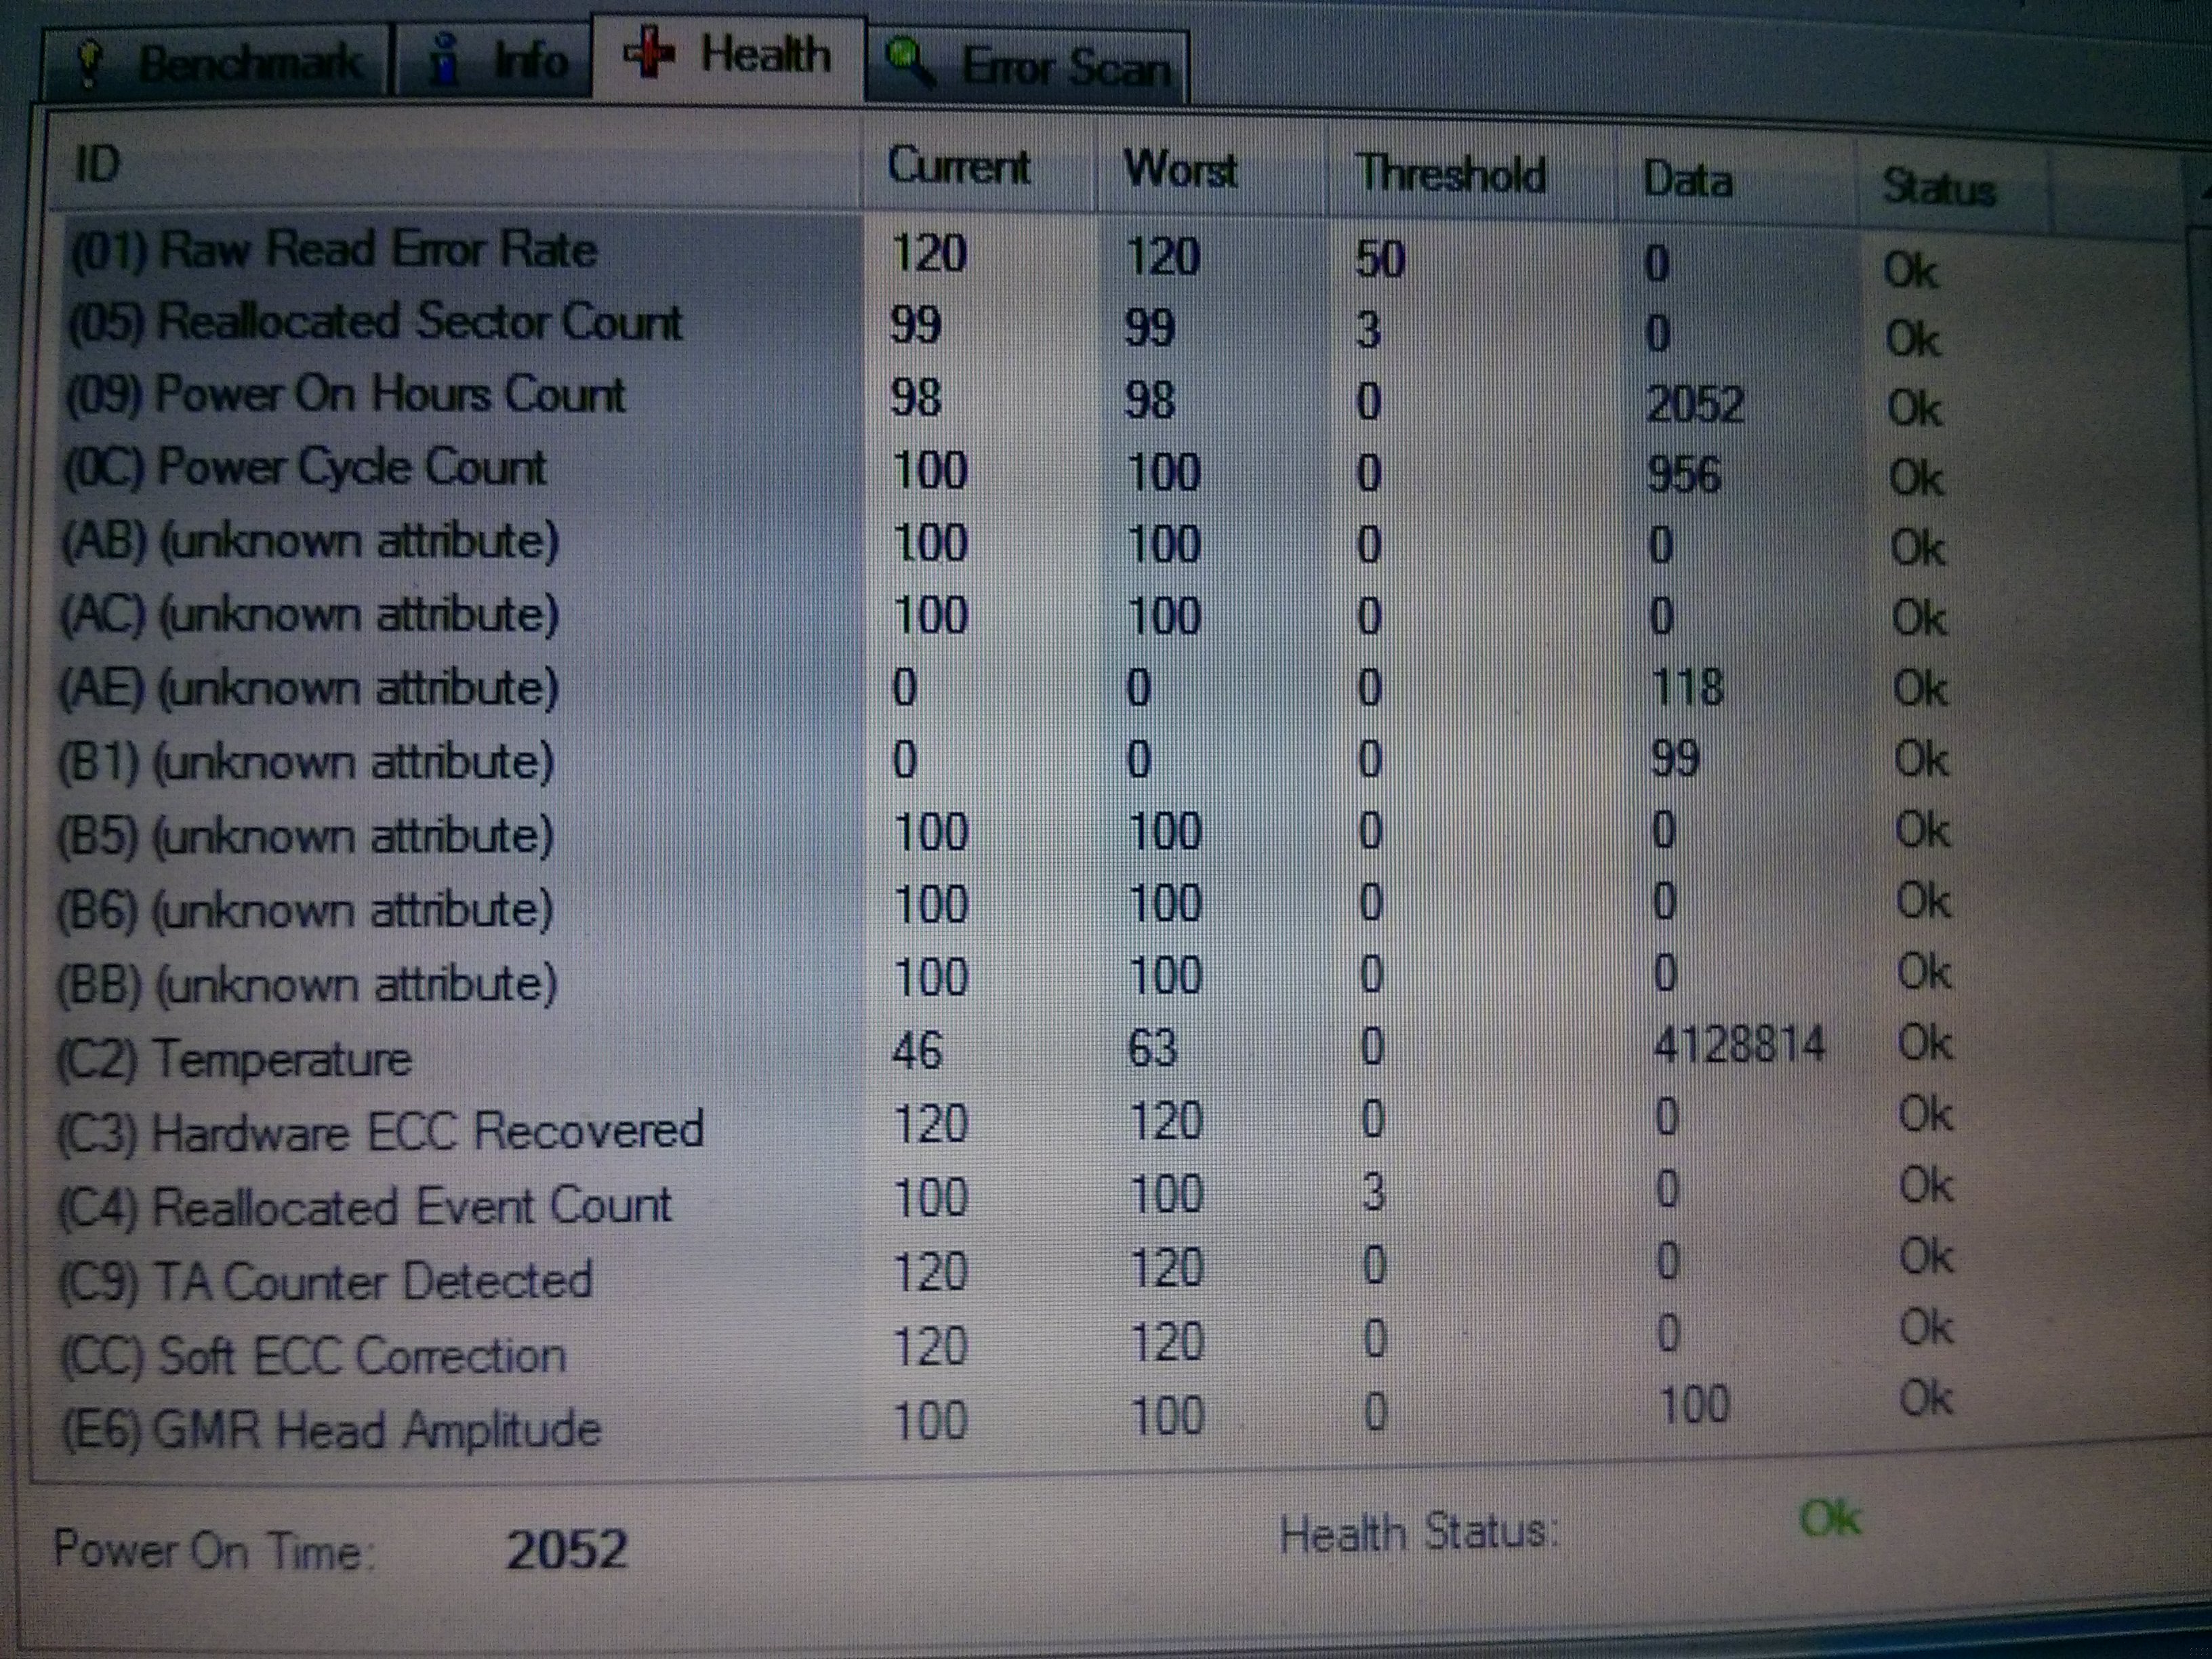Sort by the Current column header
This screenshot has width=2212, height=1659.
pos(980,166)
